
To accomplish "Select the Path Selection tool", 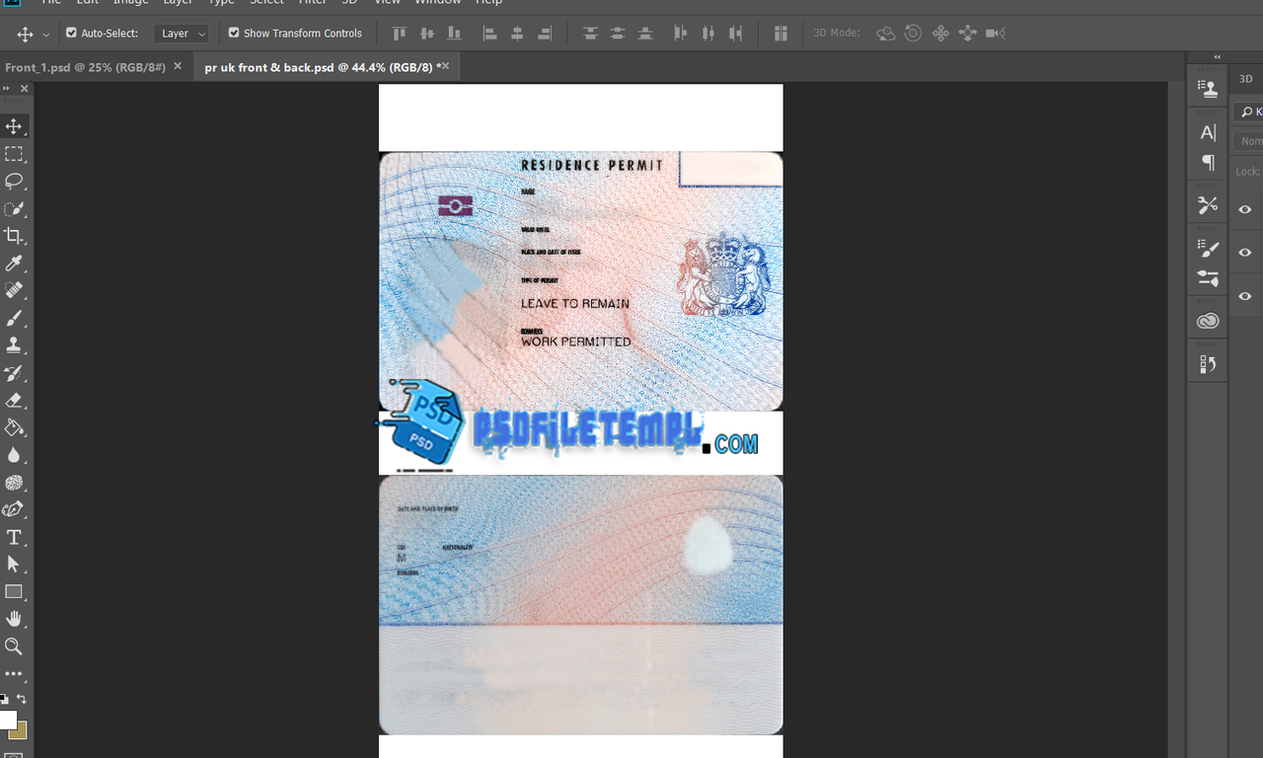I will point(14,565).
